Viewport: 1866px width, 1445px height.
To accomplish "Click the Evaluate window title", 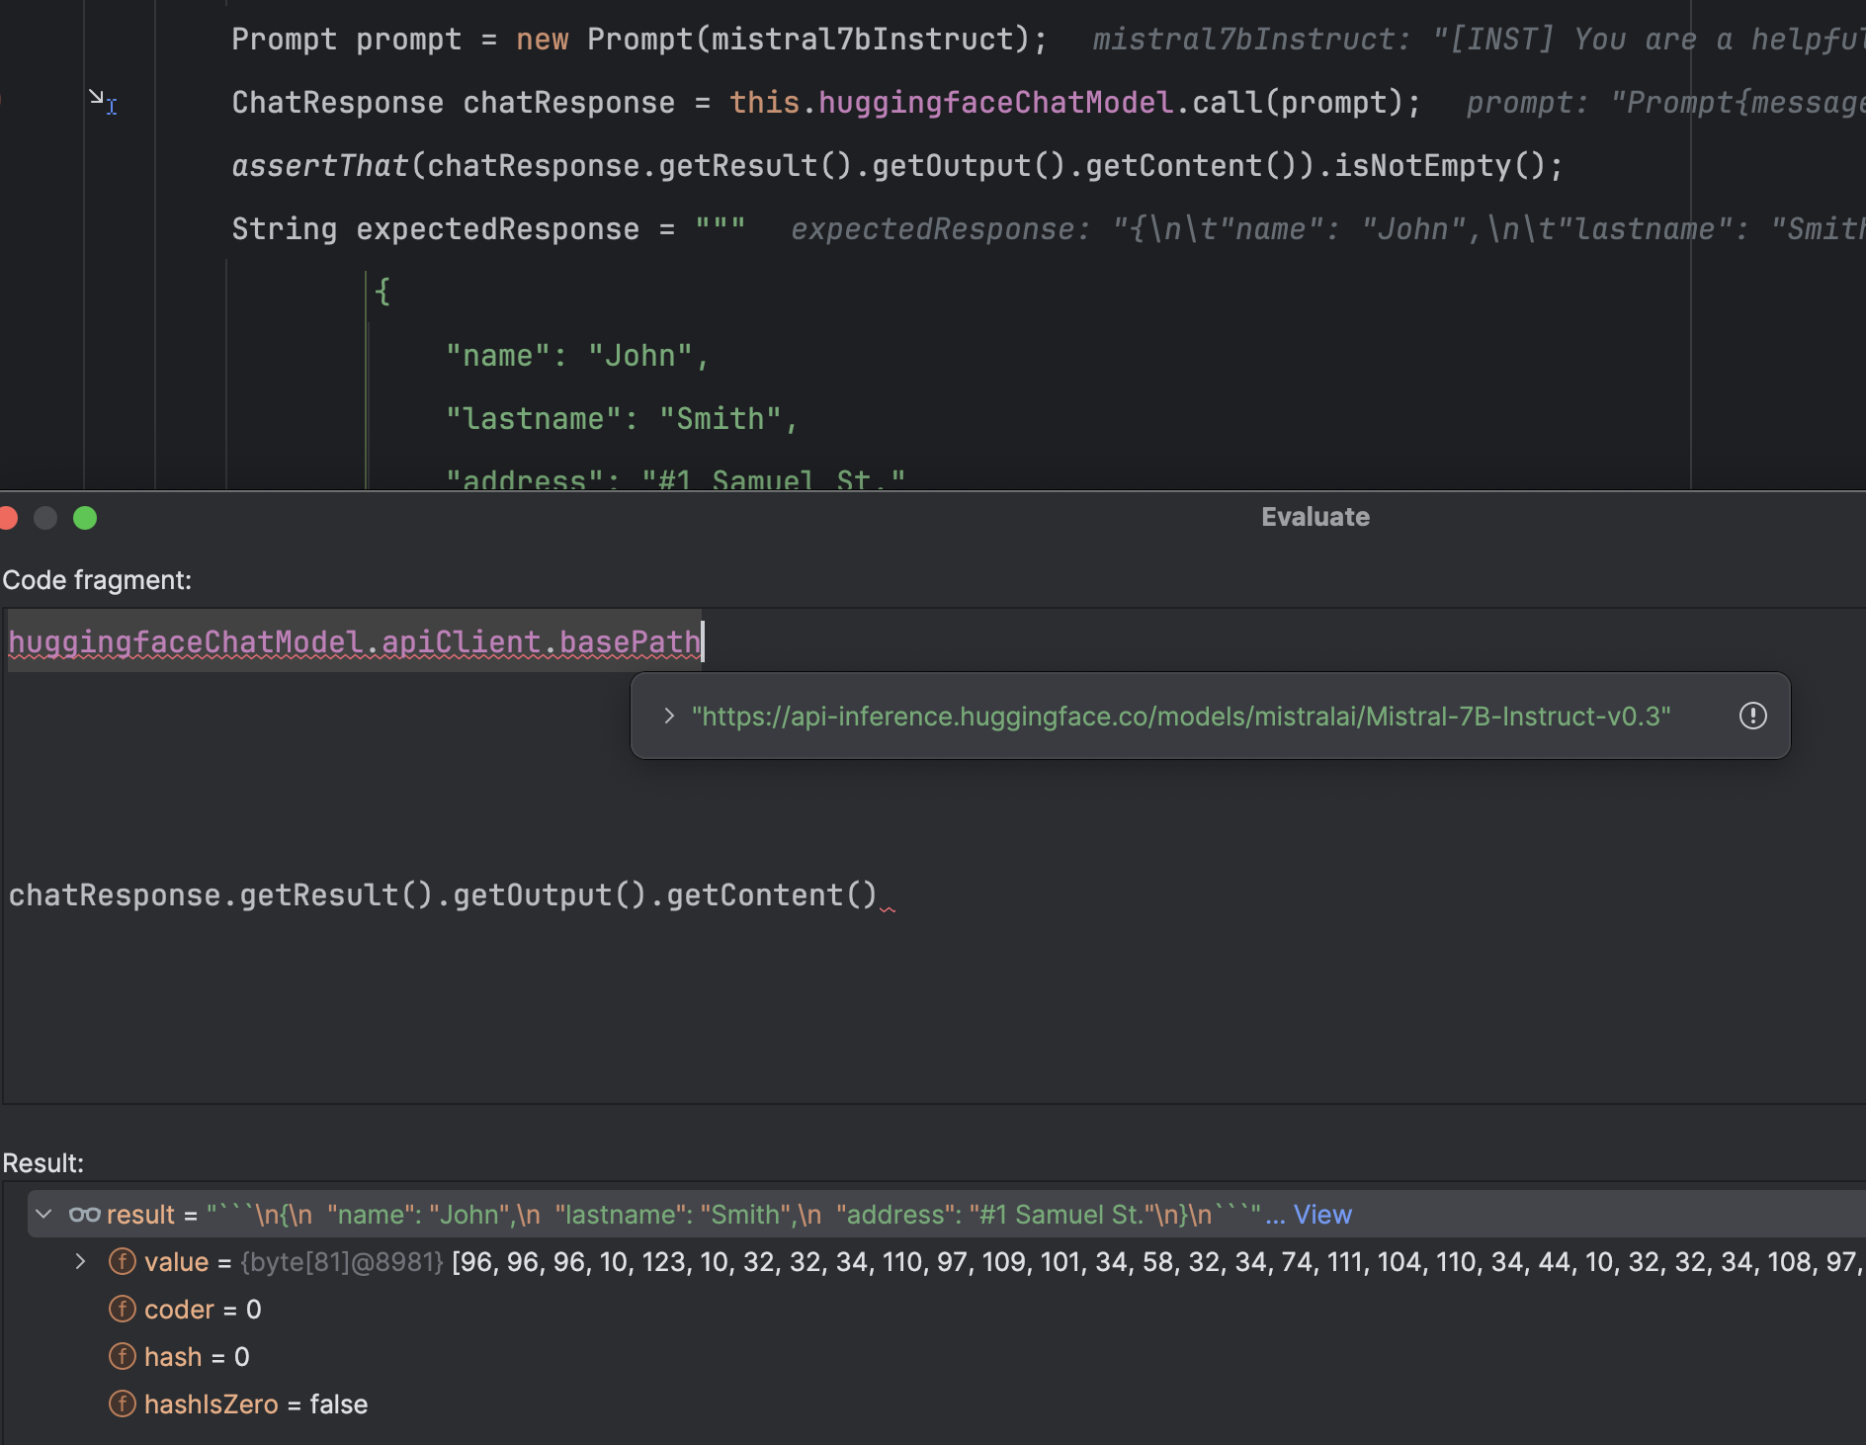I will pos(1315,517).
